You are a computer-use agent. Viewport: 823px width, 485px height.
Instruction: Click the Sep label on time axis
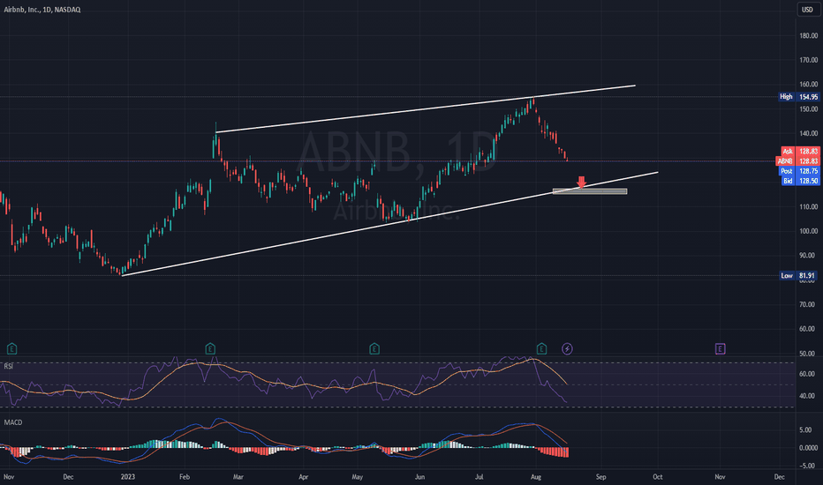[x=601, y=476]
